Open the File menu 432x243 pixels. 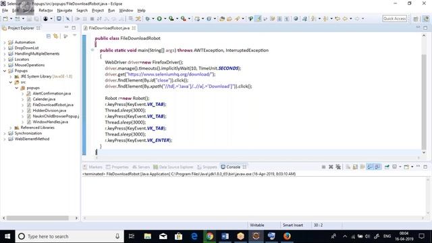[x=5, y=11]
